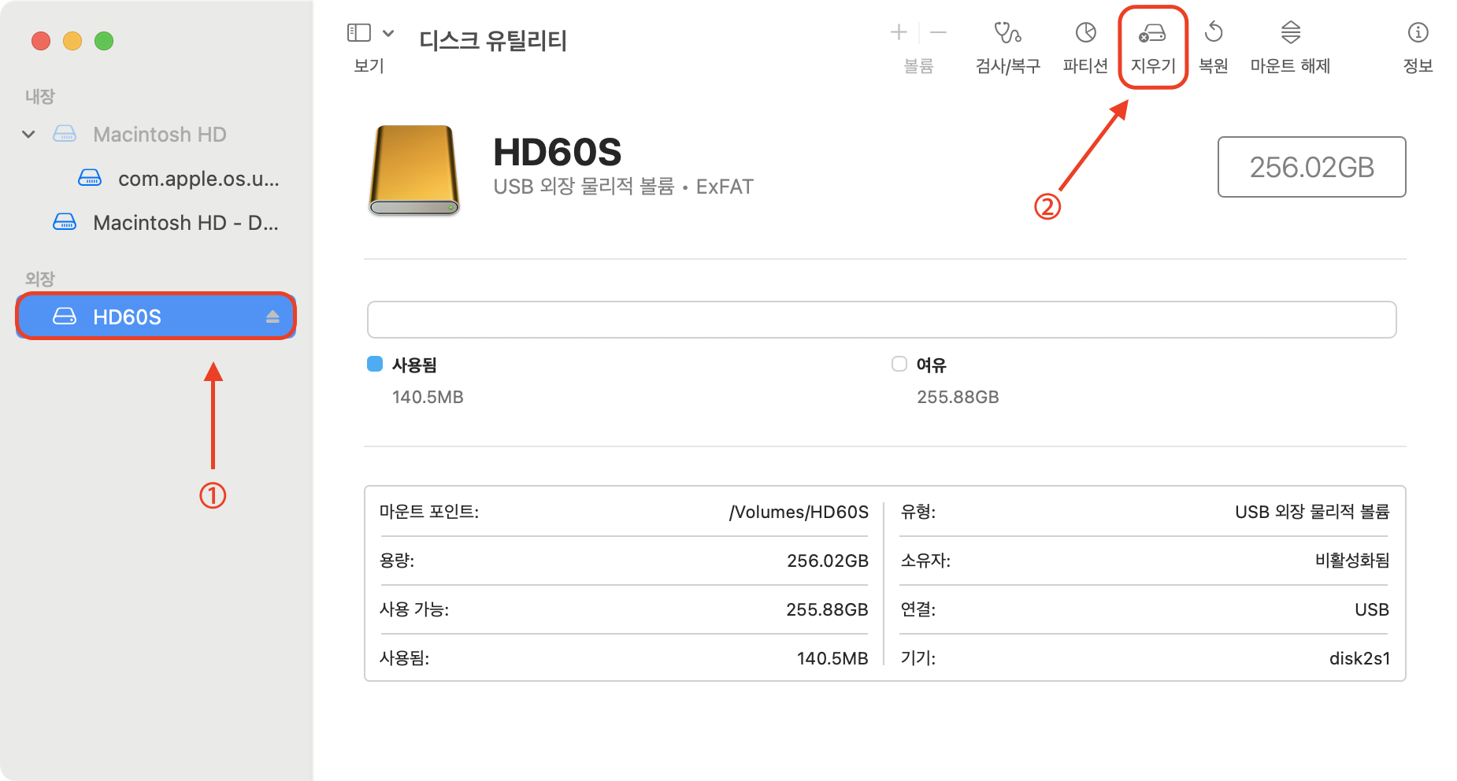Collapse the Macintosh HD disclosure chevron
This screenshot has height=781, width=1457.
coord(28,135)
